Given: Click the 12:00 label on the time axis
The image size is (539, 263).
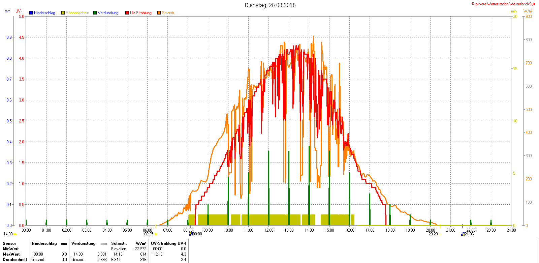Looking at the screenshot, I should pyautogui.click(x=269, y=230).
